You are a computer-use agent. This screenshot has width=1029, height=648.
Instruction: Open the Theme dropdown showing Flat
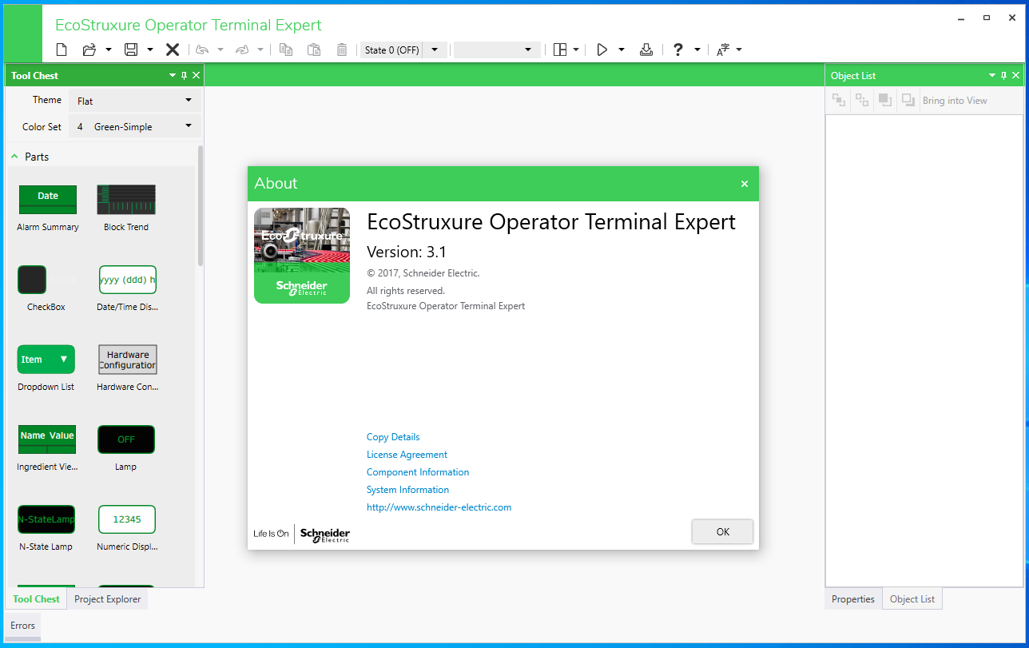click(x=134, y=101)
